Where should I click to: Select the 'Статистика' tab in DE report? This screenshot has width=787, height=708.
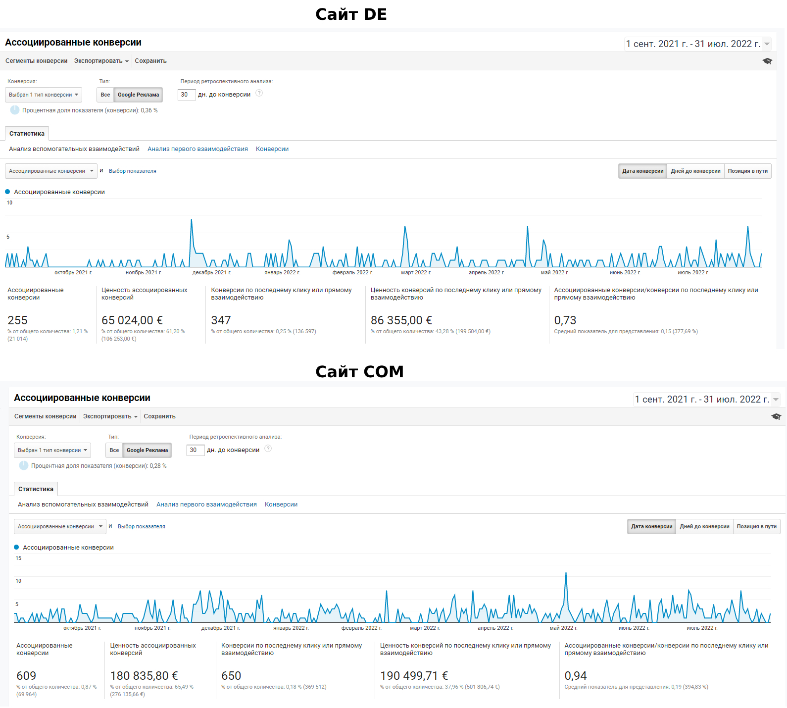pyautogui.click(x=27, y=134)
